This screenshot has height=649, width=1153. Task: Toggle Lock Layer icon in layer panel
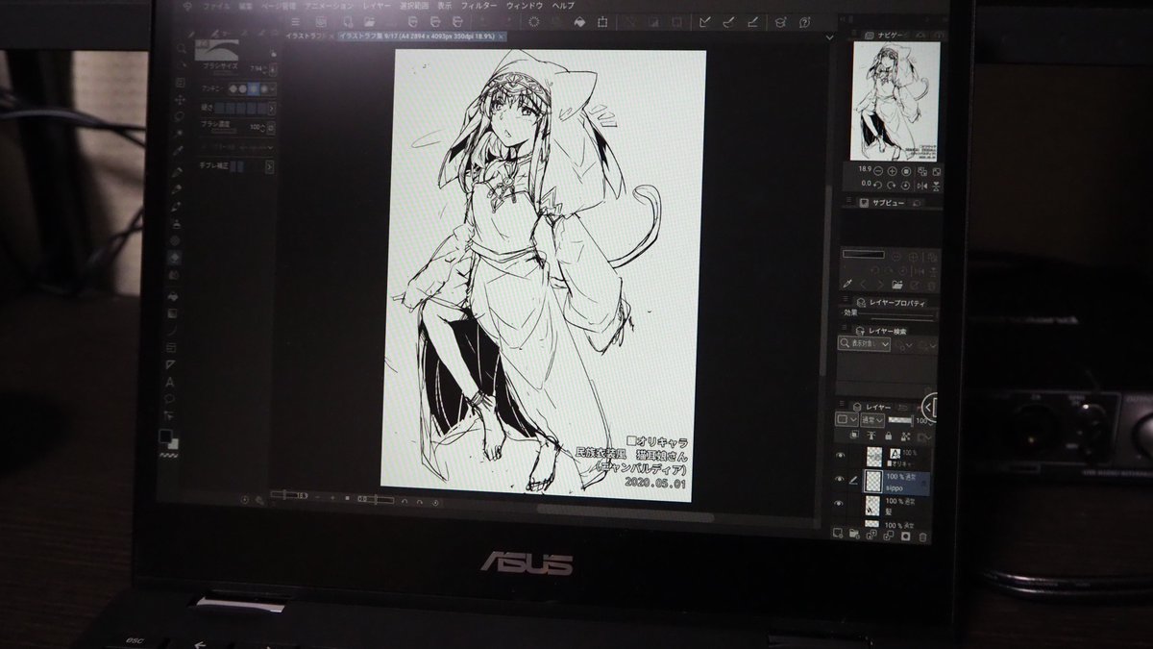pyautogui.click(x=888, y=436)
